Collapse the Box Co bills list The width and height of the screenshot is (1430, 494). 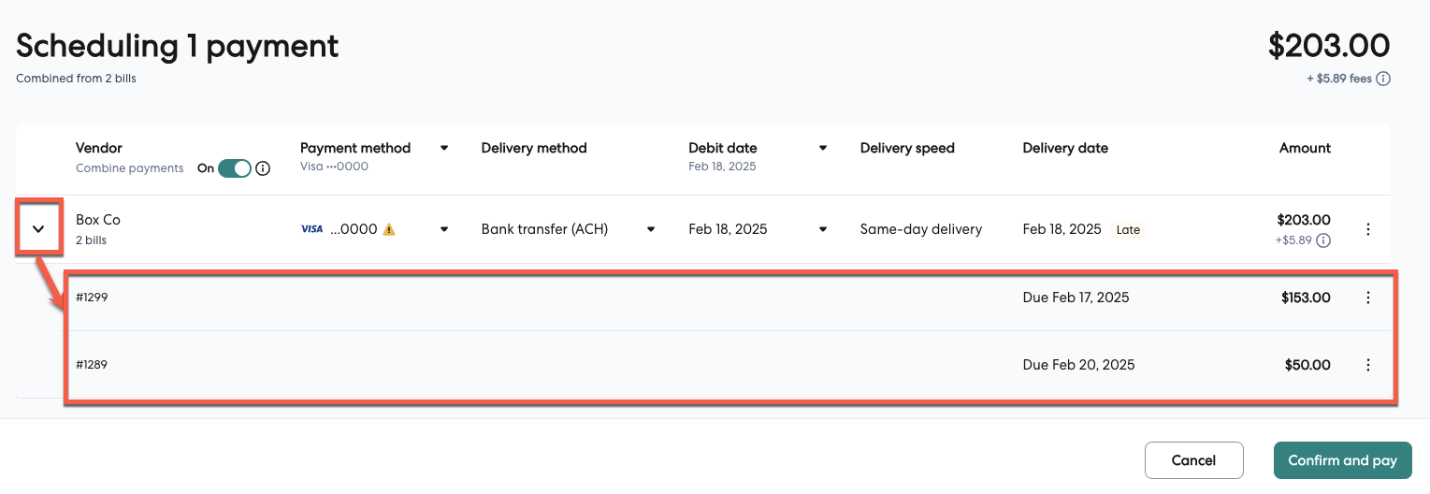click(x=38, y=228)
